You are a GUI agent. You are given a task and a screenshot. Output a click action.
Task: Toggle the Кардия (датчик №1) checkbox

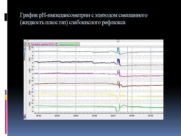click(56, 44)
